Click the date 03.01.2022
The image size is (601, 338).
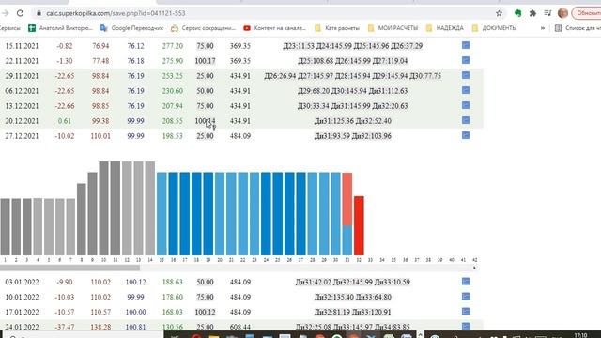point(22,282)
